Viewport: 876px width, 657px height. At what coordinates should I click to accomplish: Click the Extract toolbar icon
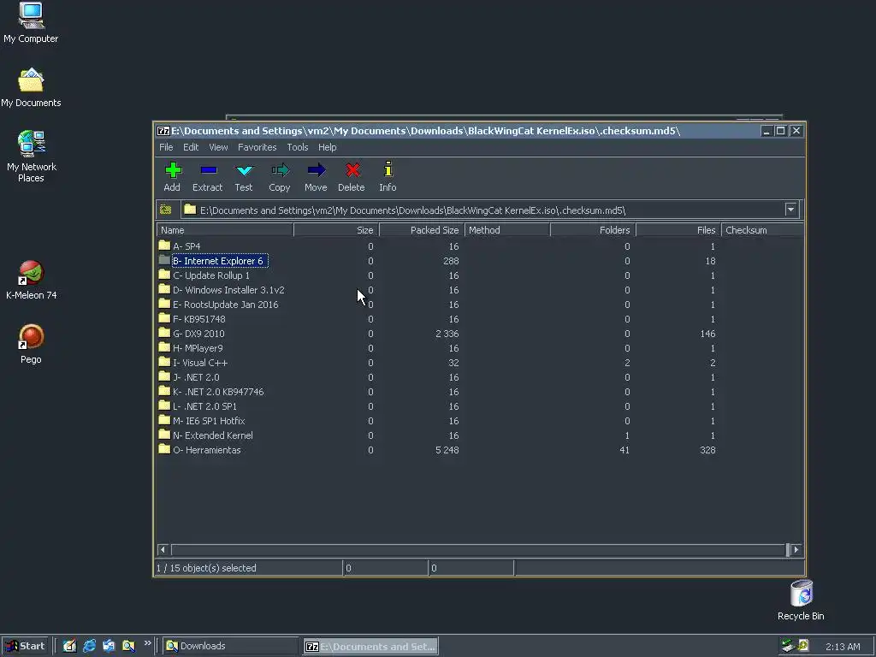click(208, 170)
